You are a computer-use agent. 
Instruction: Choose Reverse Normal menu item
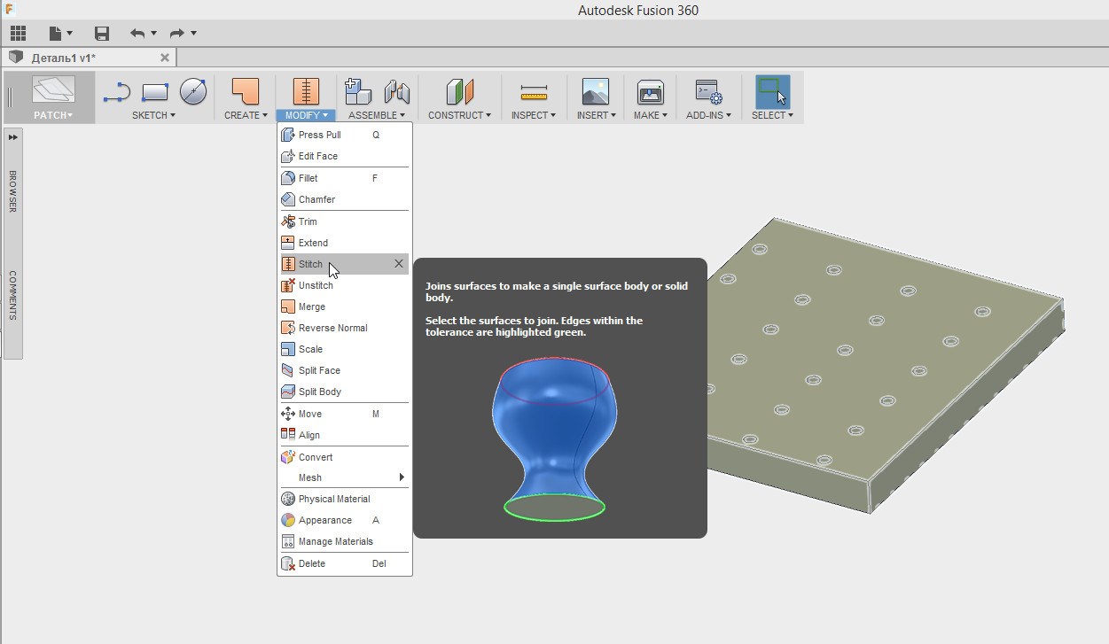(x=344, y=328)
